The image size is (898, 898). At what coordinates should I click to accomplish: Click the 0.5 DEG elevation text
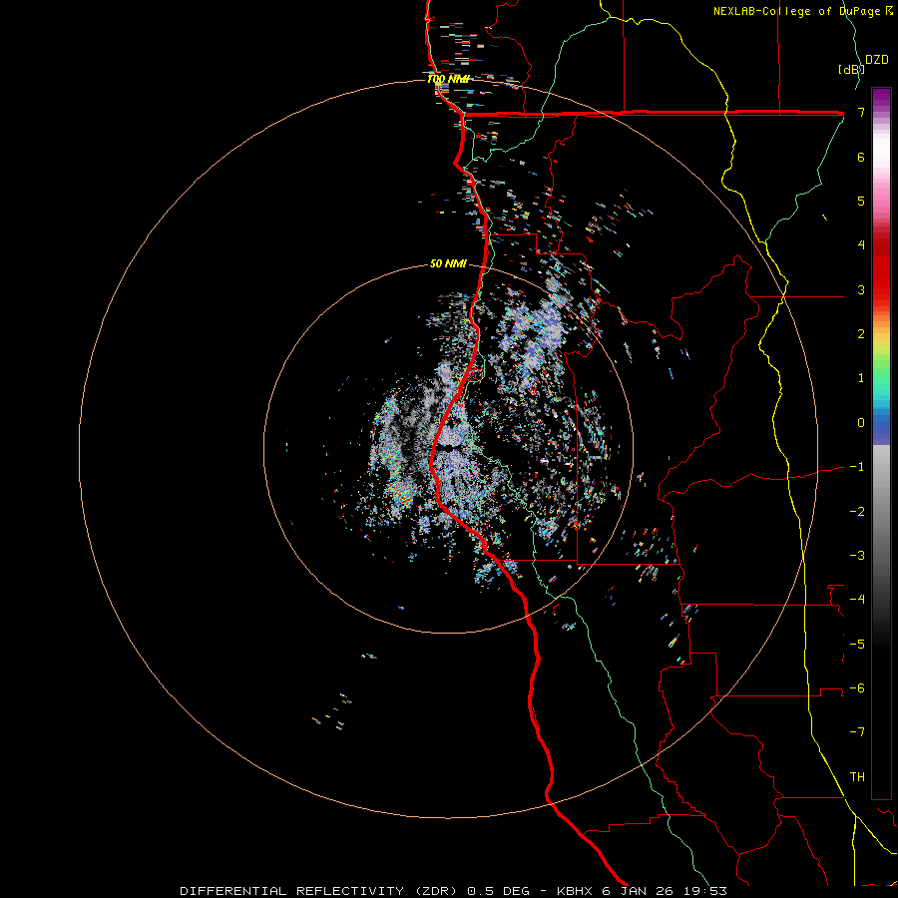point(500,891)
